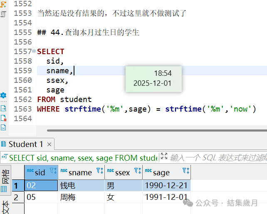267x214 pixels.
Task: Click line number 1564 in the gutter
Action: pos(23,119)
